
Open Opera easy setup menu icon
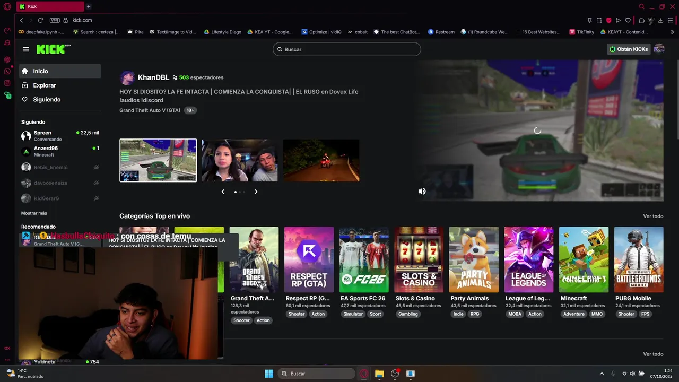coord(671,20)
